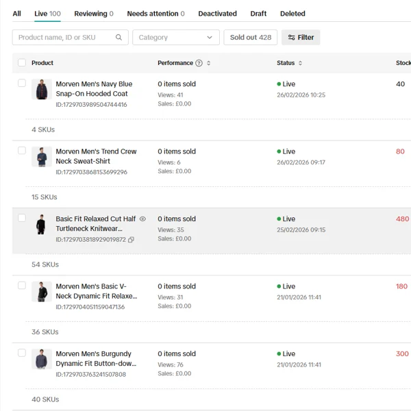The width and height of the screenshot is (411, 411).
Task: Click ID:1729704051159047136 text
Action: click(x=90, y=307)
